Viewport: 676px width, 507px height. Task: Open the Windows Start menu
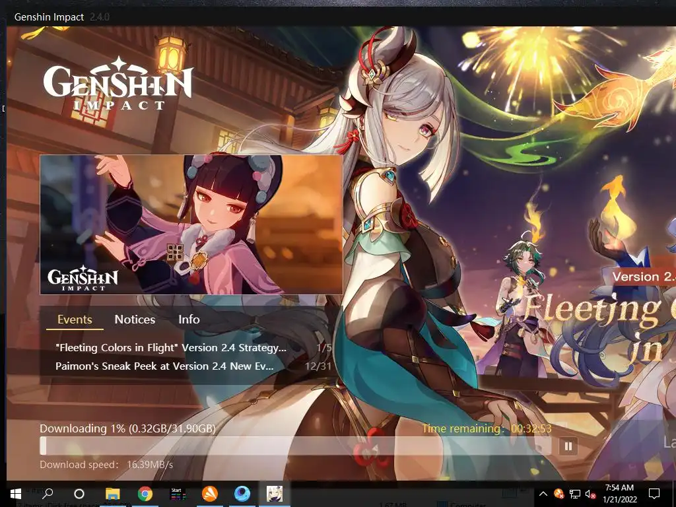click(x=16, y=494)
